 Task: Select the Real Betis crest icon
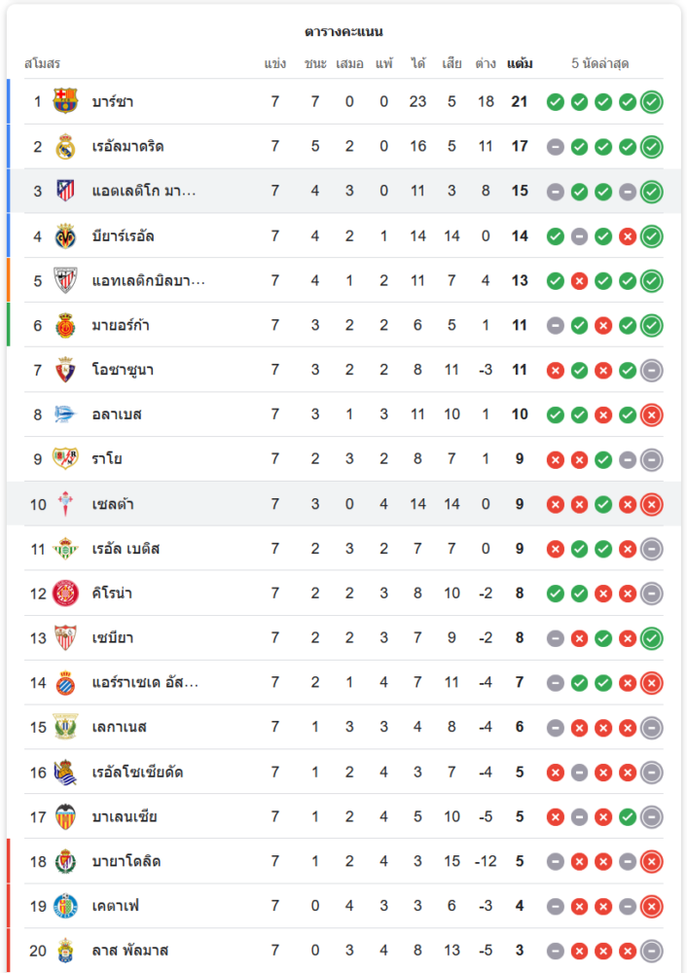(65, 549)
